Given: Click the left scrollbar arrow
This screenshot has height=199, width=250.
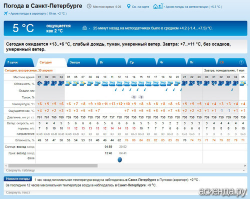Looking at the screenshot, I should pyautogui.click(x=6, y=165).
